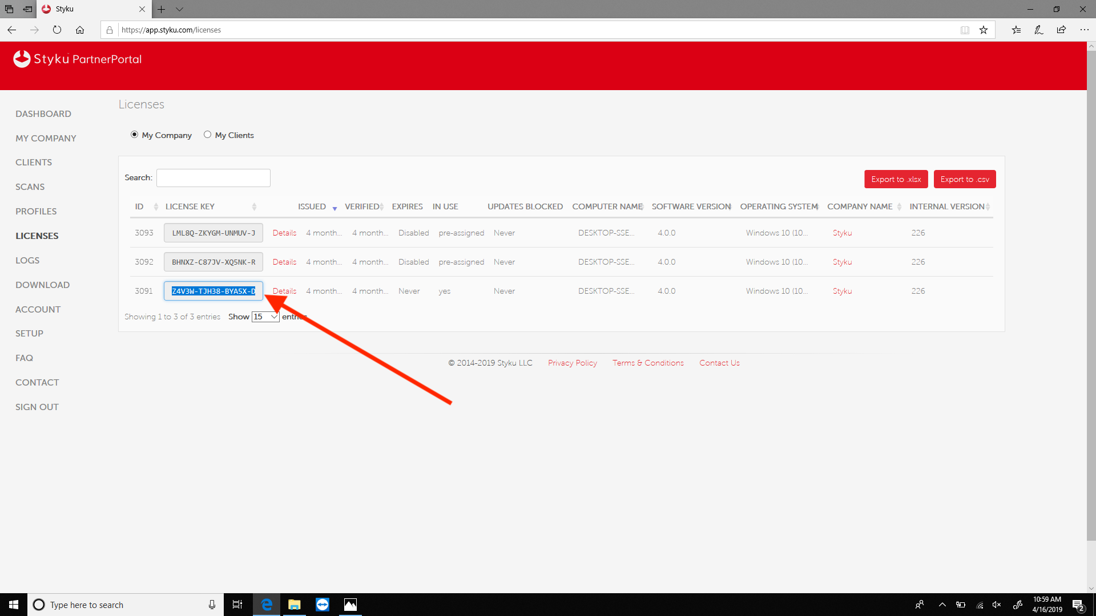Open Terms & Conditions link
Viewport: 1096px width, 616px height.
tap(648, 363)
